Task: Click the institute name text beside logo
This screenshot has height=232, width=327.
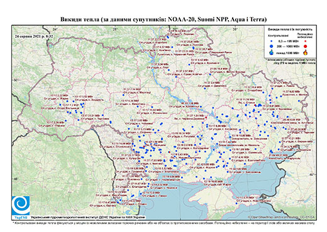Action: click(88, 217)
